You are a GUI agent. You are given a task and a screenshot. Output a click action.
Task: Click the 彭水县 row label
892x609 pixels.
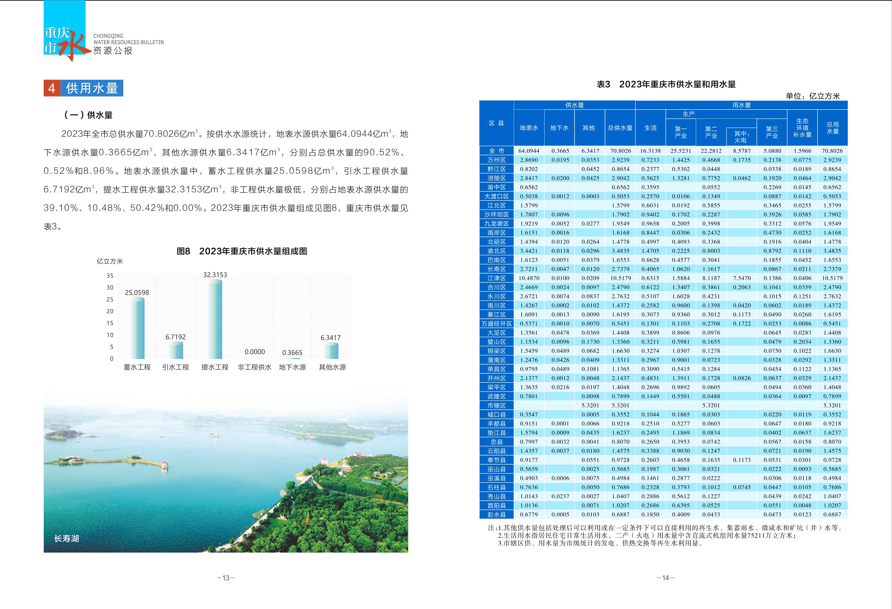tap(496, 515)
